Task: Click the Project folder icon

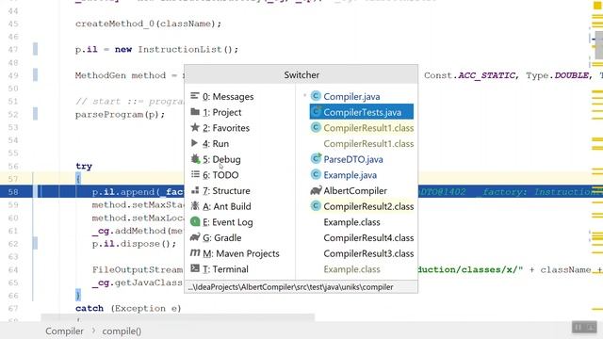Action: [x=195, y=112]
